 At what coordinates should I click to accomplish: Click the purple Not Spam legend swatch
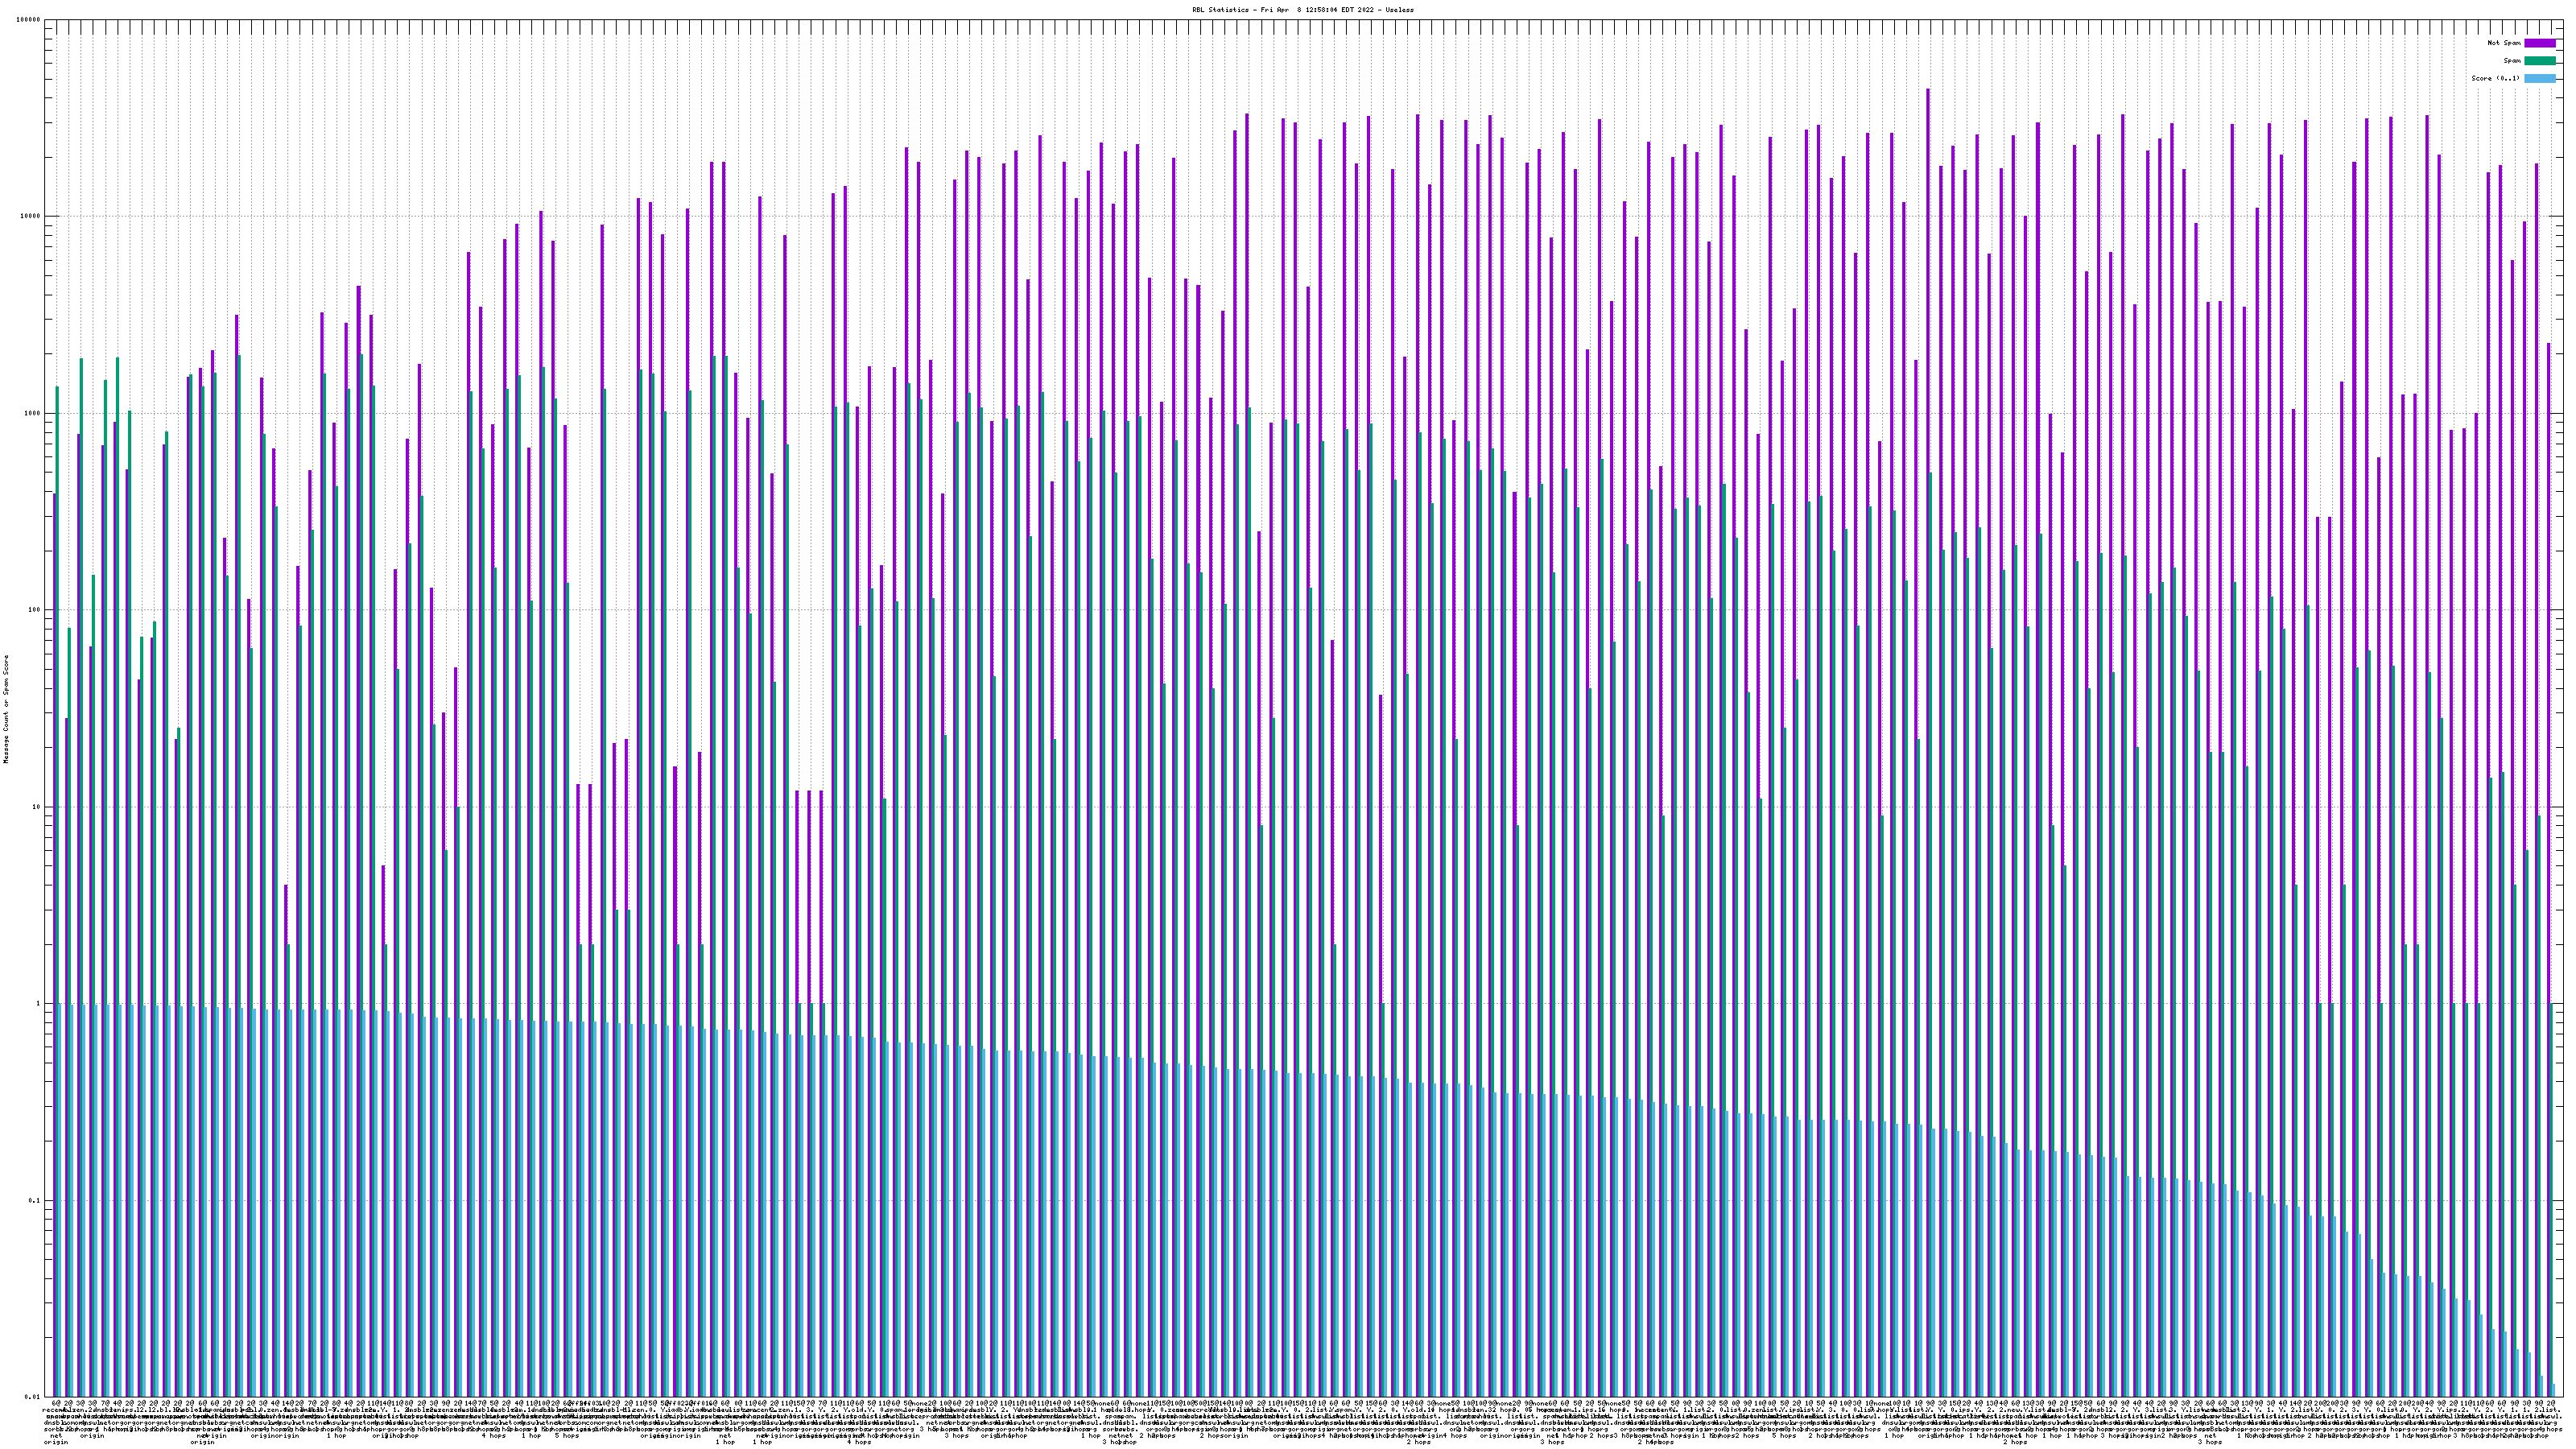pyautogui.click(x=2539, y=43)
